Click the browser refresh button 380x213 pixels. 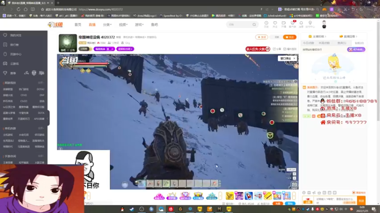[19, 9]
